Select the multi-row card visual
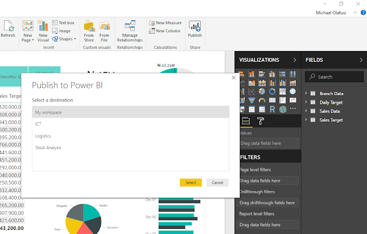This screenshot has width=367, height=234. pos(283,100)
